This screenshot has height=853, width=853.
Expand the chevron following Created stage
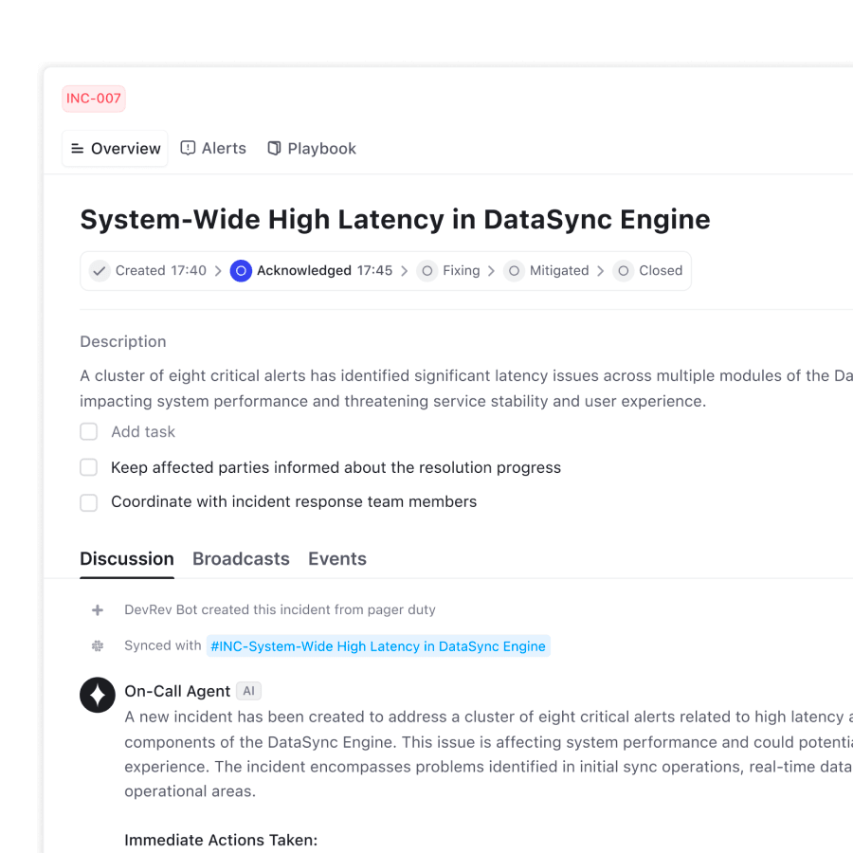tap(219, 270)
